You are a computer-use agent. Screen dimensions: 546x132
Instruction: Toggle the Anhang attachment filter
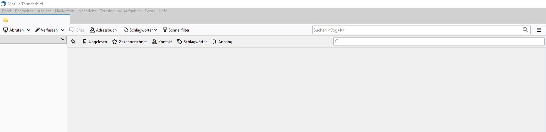pos(222,41)
